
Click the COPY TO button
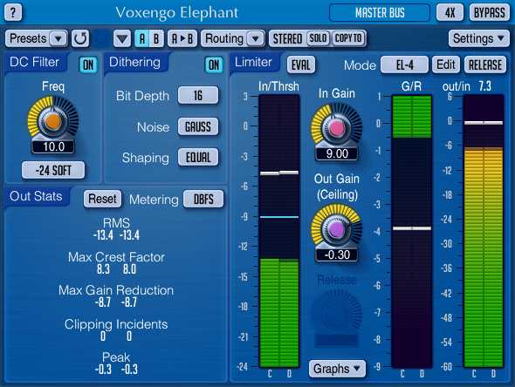[348, 38]
